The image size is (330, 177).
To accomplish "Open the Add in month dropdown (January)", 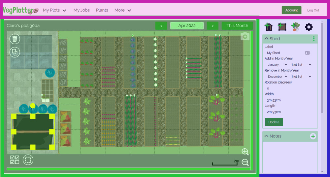I will coord(277,65).
